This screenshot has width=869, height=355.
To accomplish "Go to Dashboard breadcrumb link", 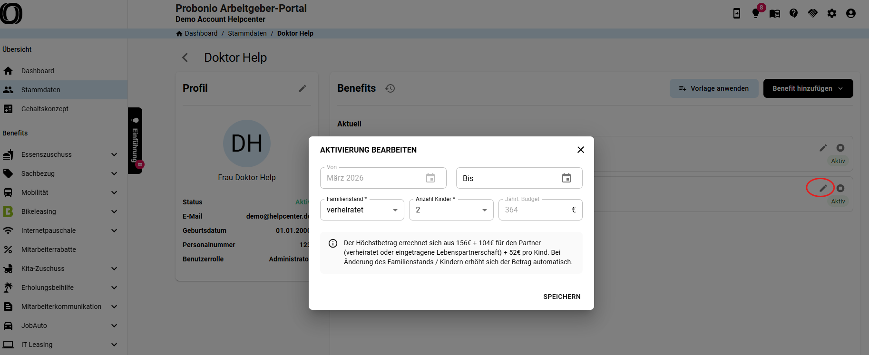I will click(x=197, y=33).
